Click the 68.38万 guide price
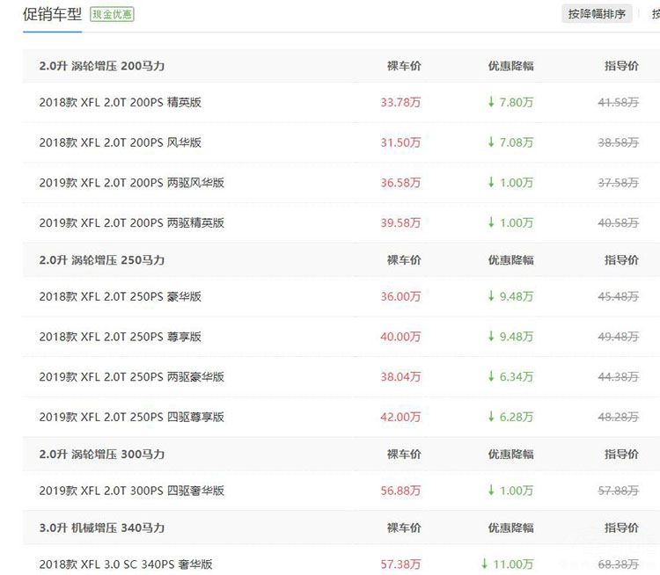The height and width of the screenshot is (575, 660). tap(619, 564)
